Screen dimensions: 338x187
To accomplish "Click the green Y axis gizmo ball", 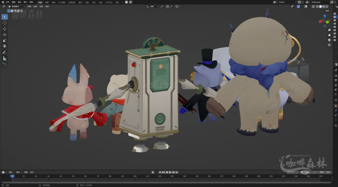I will [327, 22].
